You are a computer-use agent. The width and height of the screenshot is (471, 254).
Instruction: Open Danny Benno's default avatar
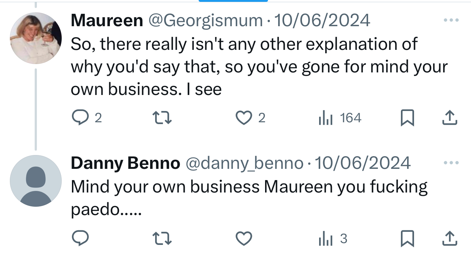35,181
